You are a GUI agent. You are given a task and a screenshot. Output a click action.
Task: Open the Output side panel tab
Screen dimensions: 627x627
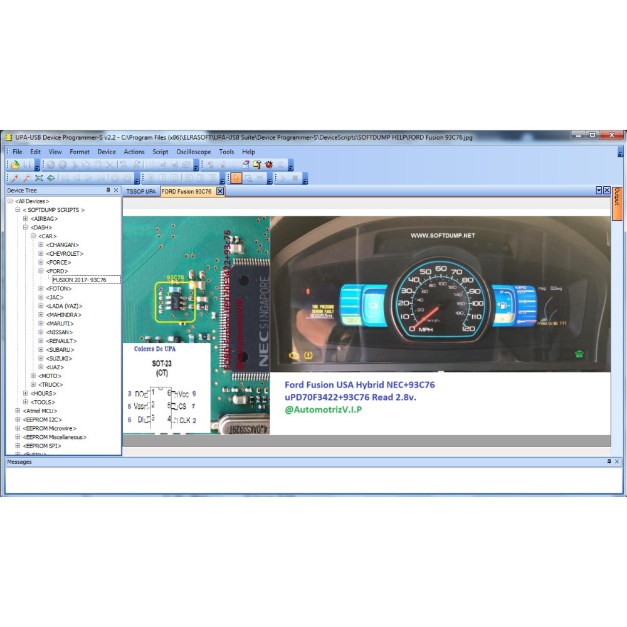click(x=617, y=203)
